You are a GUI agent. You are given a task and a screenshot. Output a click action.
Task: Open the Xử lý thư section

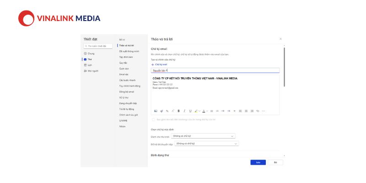click(x=124, y=97)
